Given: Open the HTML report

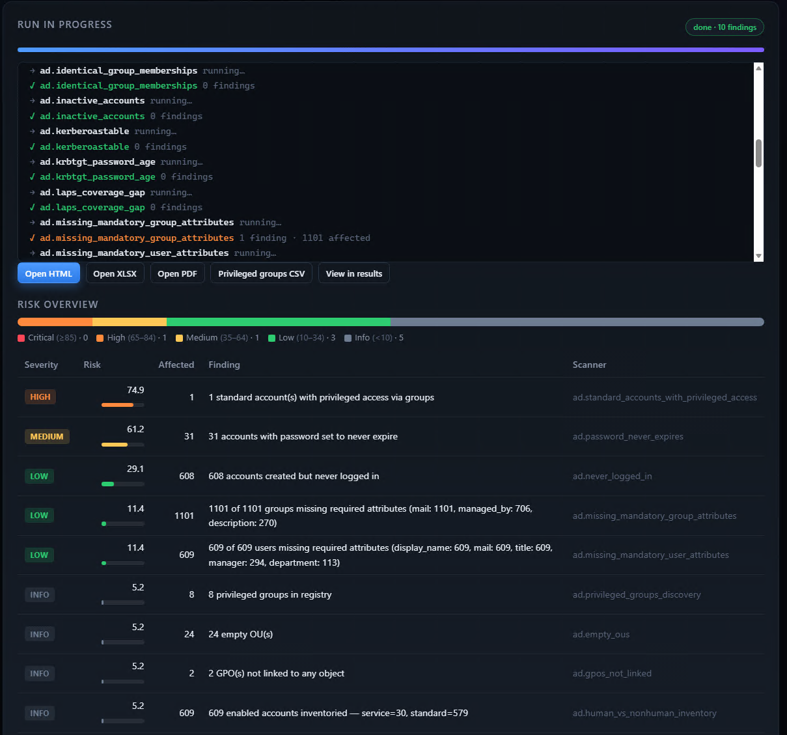Looking at the screenshot, I should 49,273.
